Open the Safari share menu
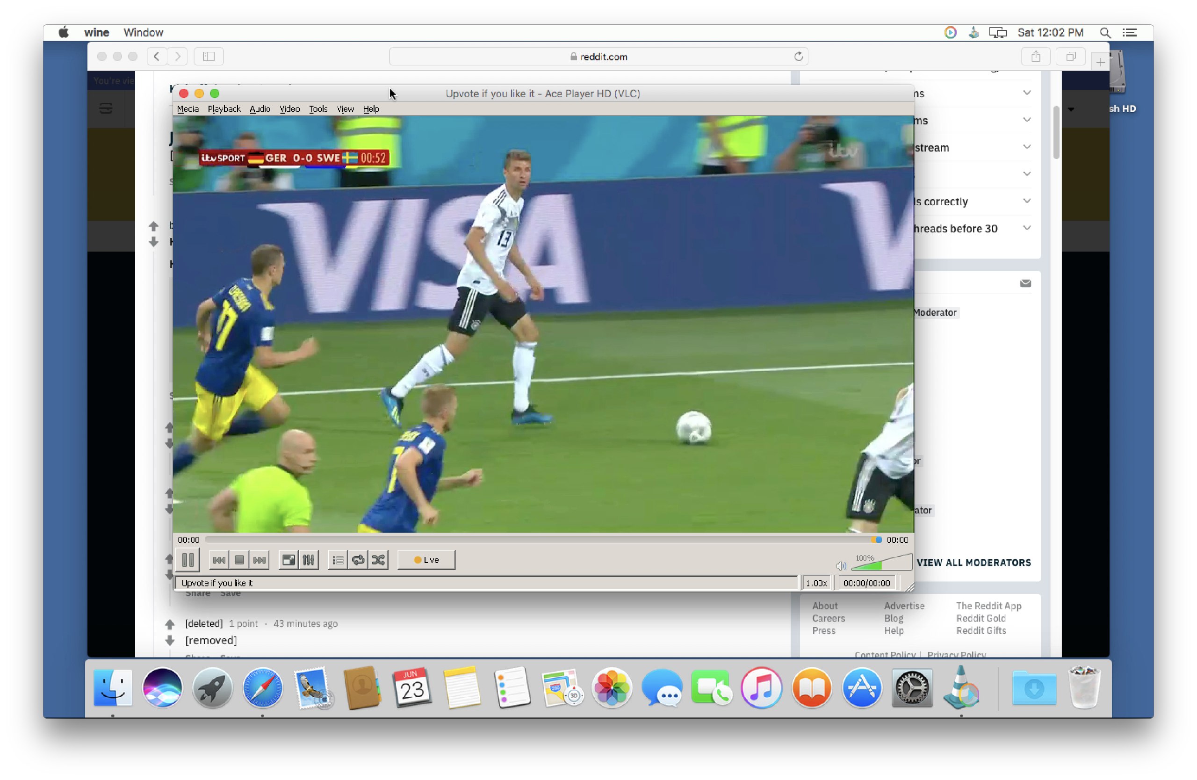The width and height of the screenshot is (1197, 780). pyautogui.click(x=1036, y=56)
